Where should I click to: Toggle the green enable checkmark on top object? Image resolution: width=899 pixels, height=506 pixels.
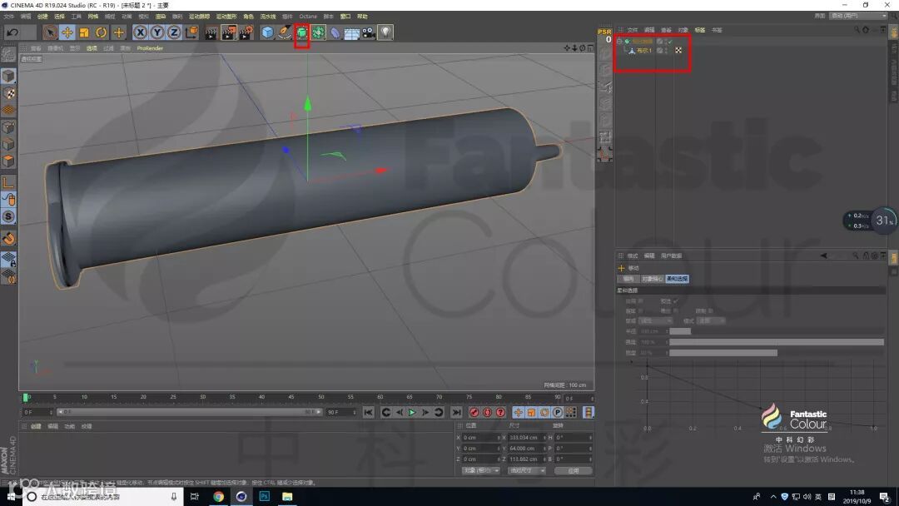(x=669, y=41)
